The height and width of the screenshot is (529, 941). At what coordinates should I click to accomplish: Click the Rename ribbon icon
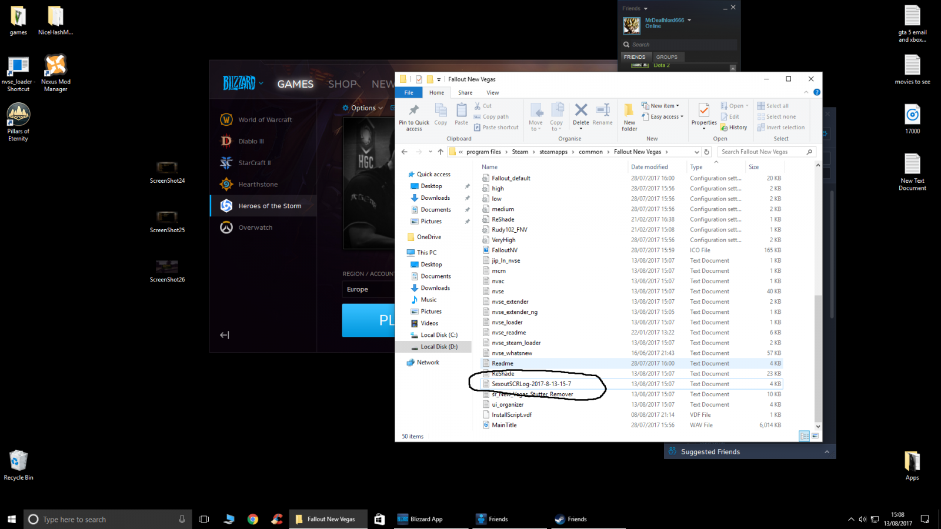602,114
